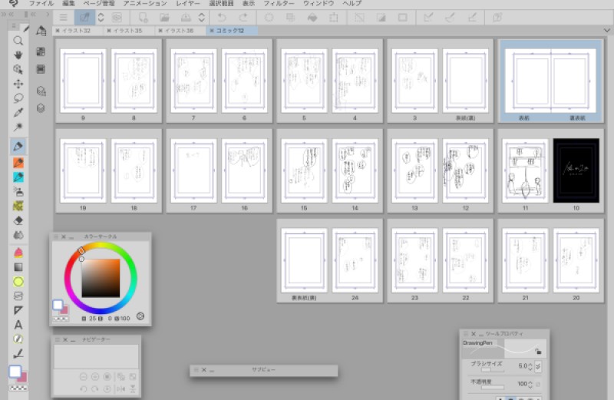Click the Fill bucket command bar icon
The height and width of the screenshot is (400, 614).
pos(312,18)
